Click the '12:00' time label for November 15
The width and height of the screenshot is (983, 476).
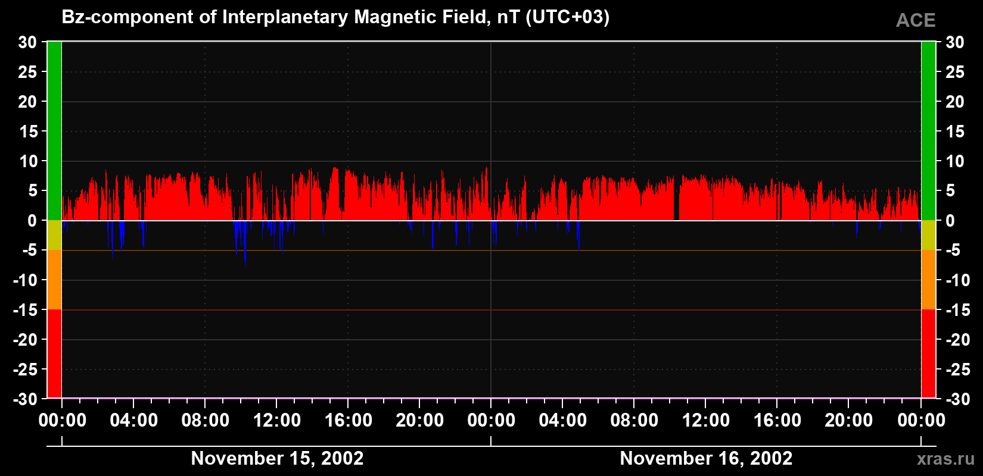(x=277, y=421)
